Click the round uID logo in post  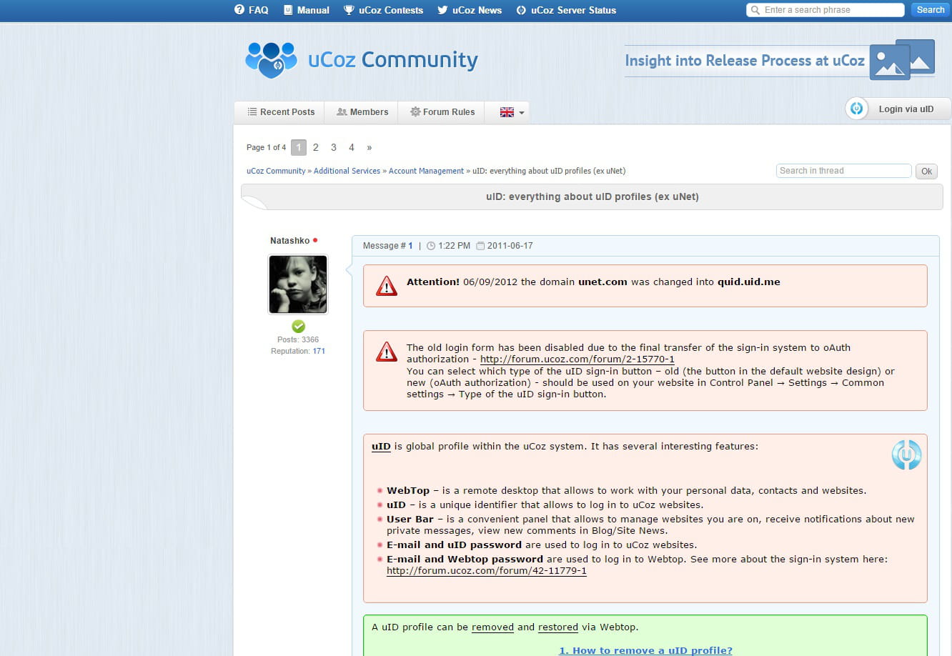click(906, 455)
